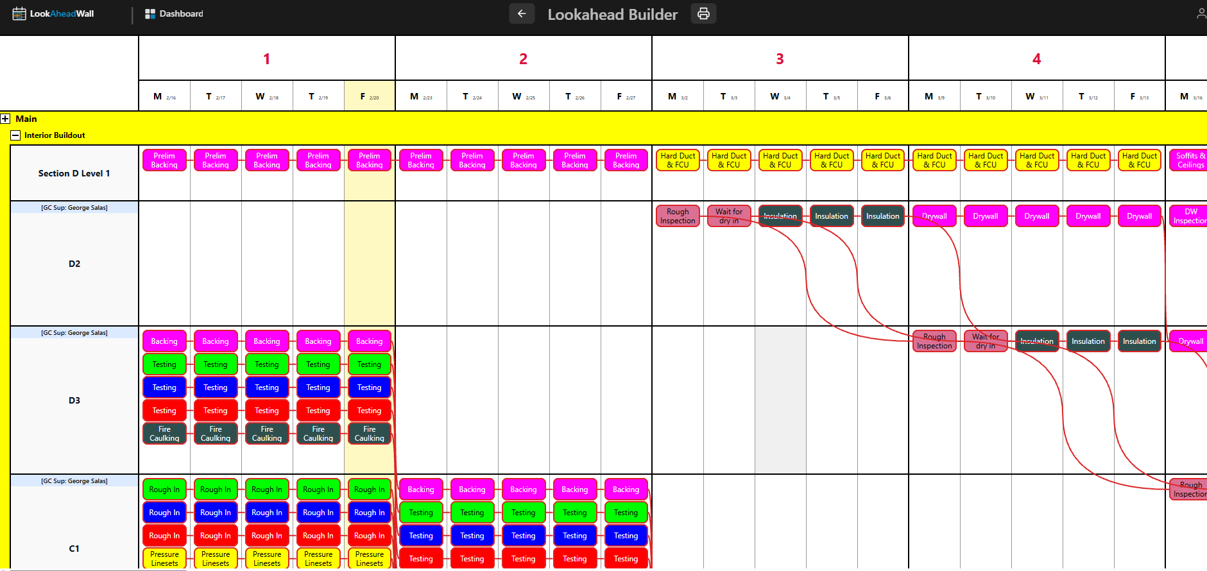
Task: Open D2 Rough Inspection card on 3/2
Action: point(678,216)
